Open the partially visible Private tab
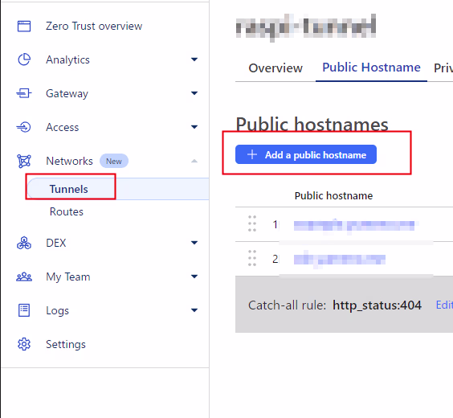Viewport: 453px width, 418px height. click(443, 68)
